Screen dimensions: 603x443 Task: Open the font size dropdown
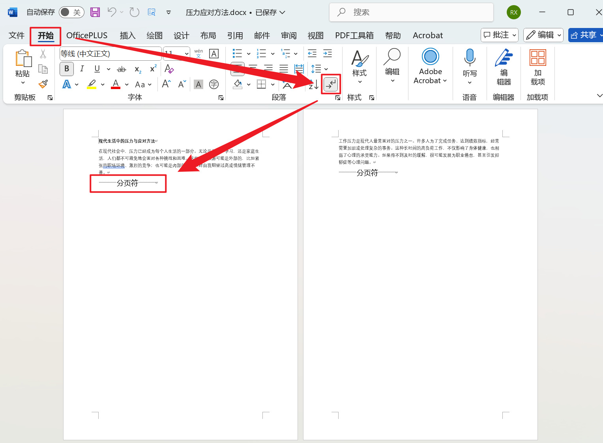click(x=187, y=54)
